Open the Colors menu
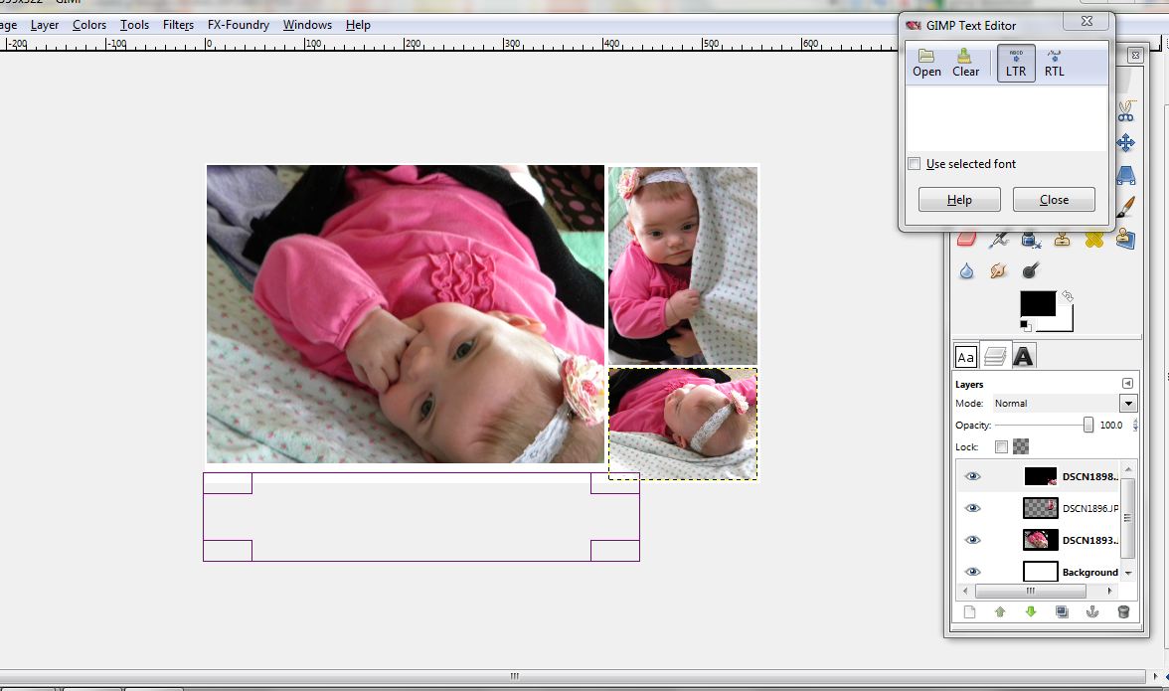1169x691 pixels. click(89, 25)
